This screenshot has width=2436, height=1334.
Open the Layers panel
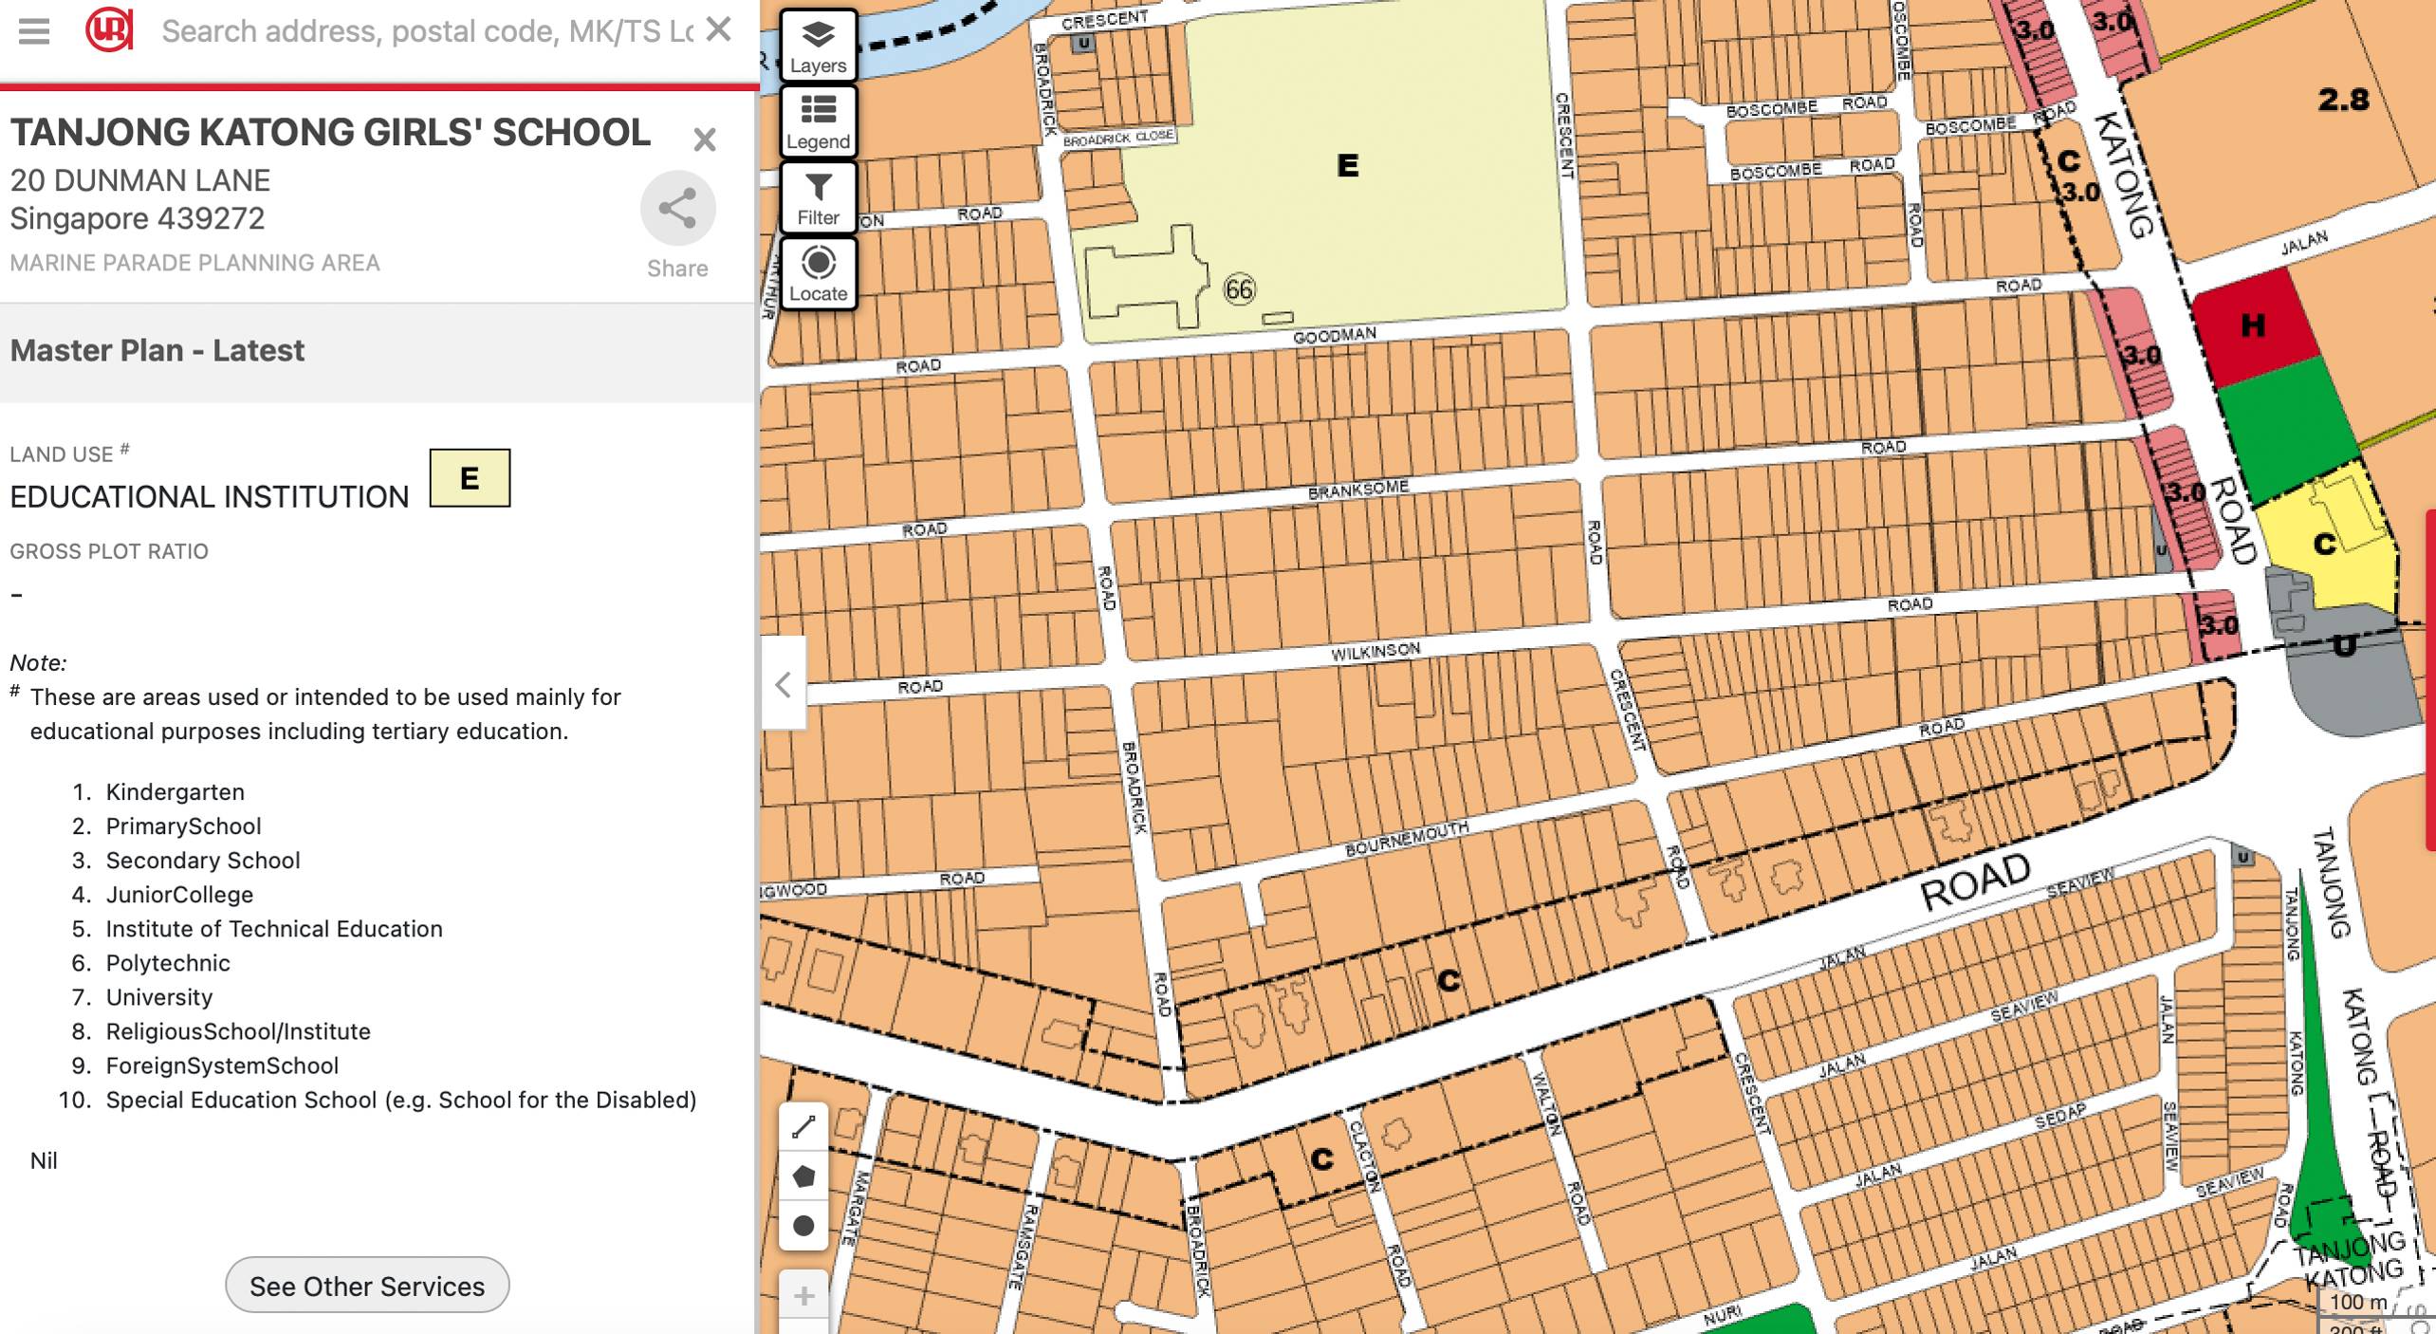(818, 46)
